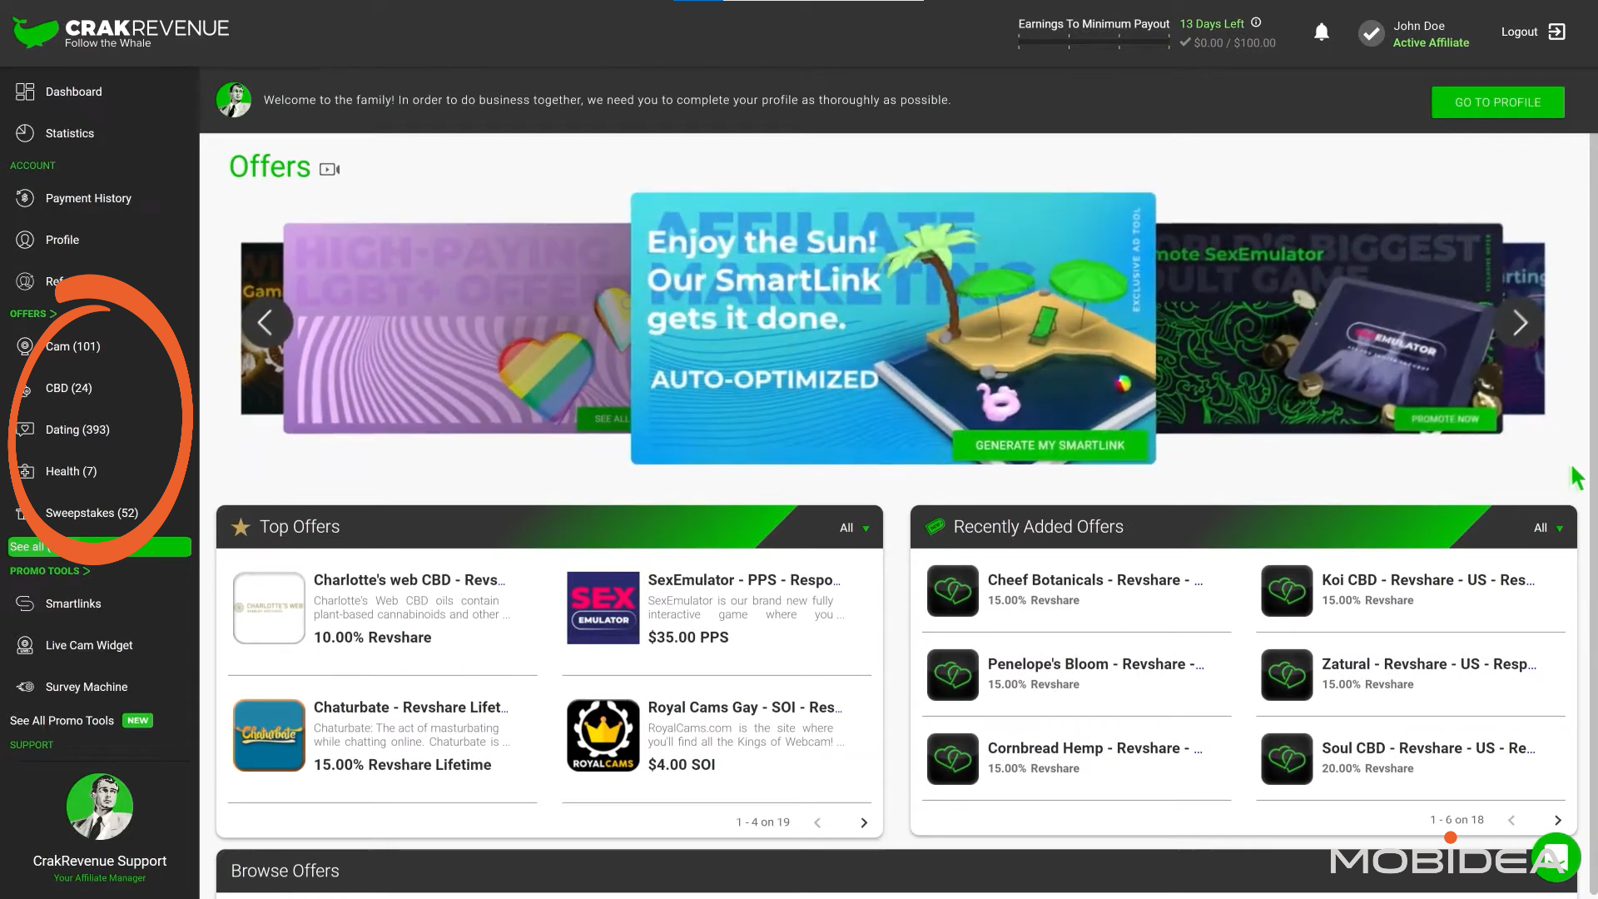
Task: Click the Cheef Botanicals hearts icon
Action: 953,591
